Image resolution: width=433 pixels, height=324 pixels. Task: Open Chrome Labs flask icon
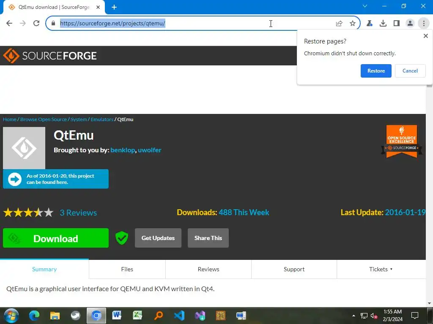370,24
